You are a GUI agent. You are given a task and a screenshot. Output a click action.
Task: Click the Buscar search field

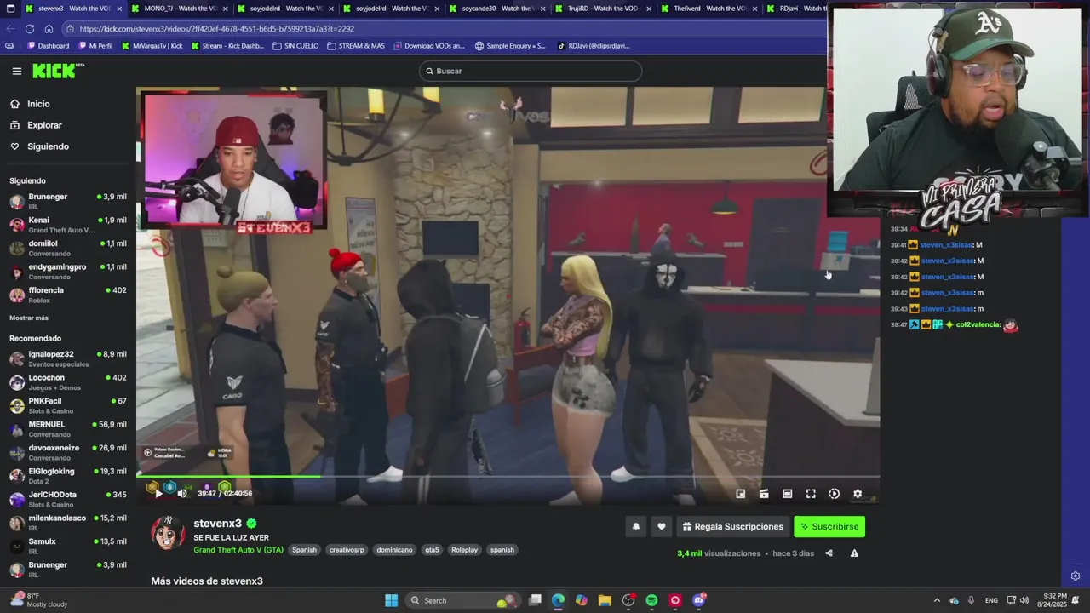tap(531, 71)
